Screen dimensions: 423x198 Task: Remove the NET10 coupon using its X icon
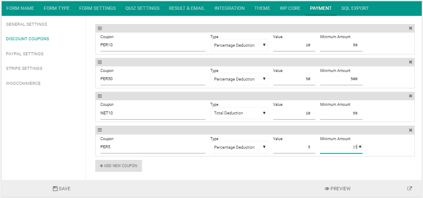pyautogui.click(x=411, y=96)
